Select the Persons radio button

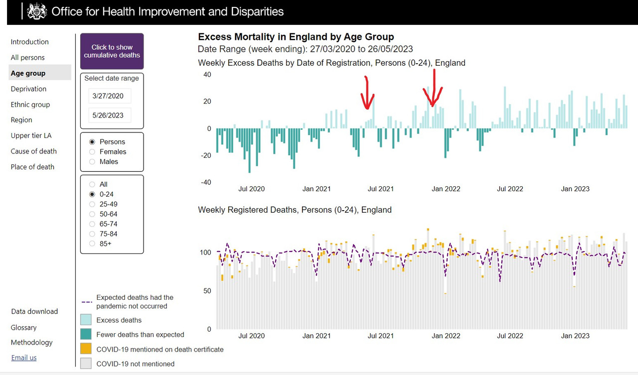[x=92, y=142]
